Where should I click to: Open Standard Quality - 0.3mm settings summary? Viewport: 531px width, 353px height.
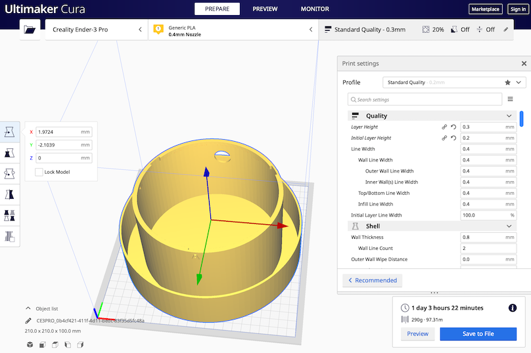click(416, 30)
